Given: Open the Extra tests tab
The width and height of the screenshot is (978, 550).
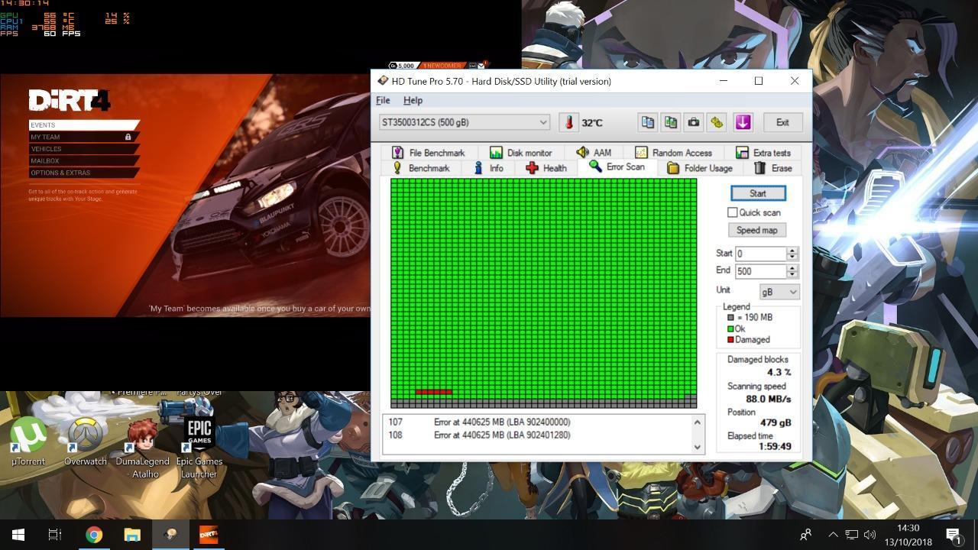Looking at the screenshot, I should 763,153.
